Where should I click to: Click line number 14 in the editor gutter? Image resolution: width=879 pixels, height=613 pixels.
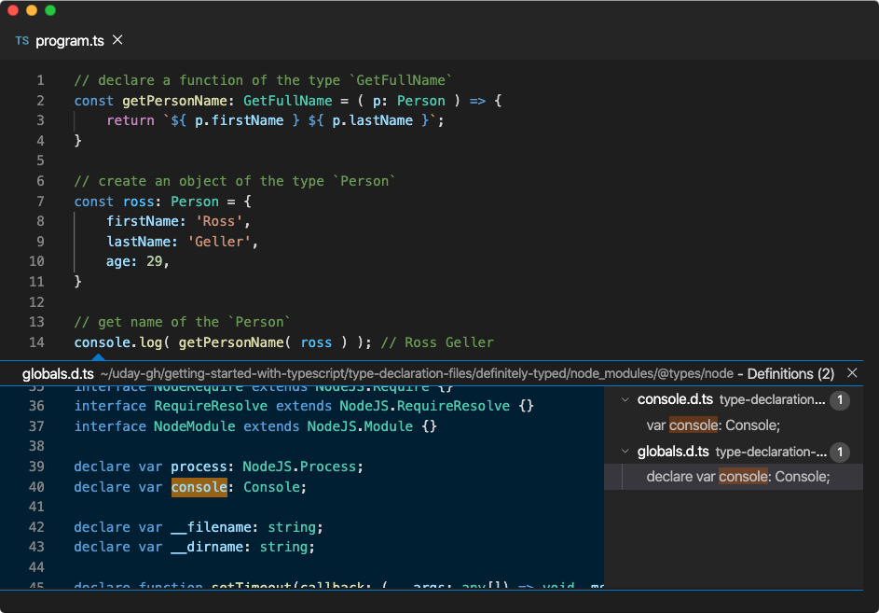[36, 342]
